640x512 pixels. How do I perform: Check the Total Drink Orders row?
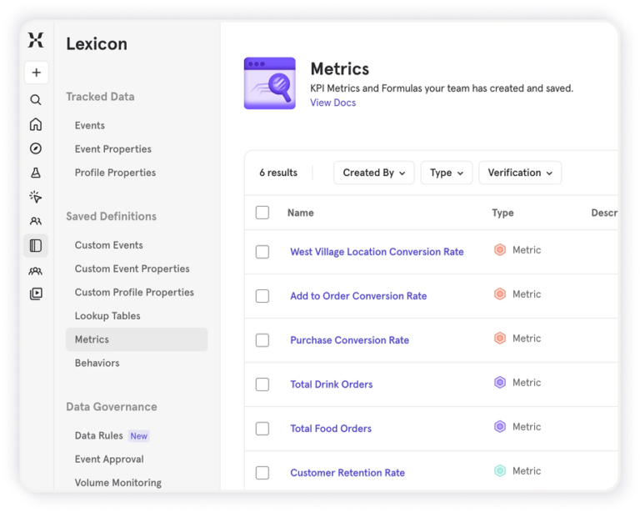(262, 384)
